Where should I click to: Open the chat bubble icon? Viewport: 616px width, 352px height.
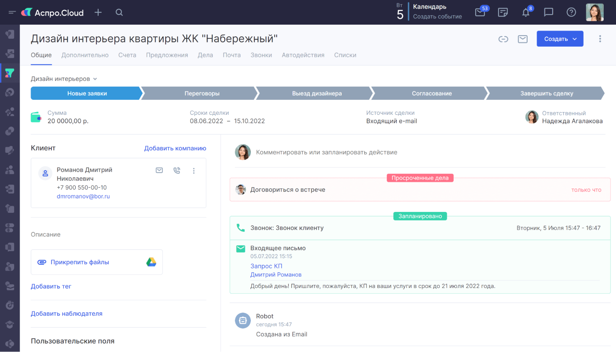coord(549,12)
